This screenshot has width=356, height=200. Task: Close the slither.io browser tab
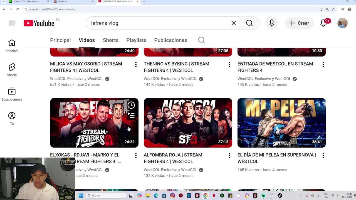pyautogui.click(x=93, y=1)
